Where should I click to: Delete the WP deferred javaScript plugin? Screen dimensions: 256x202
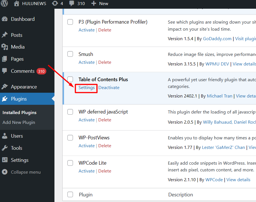click(105, 120)
